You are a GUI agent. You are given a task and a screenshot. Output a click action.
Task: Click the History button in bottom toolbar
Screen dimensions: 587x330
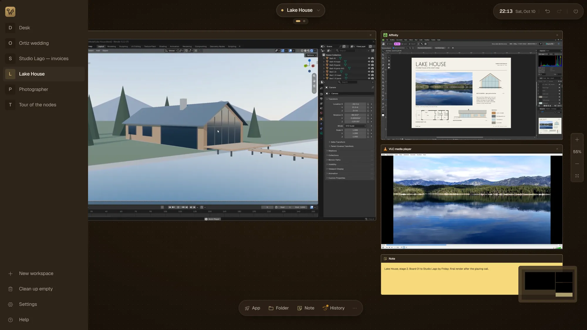[334, 308]
